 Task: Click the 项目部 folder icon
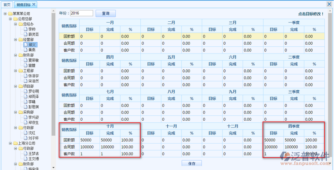[x=20, y=86]
